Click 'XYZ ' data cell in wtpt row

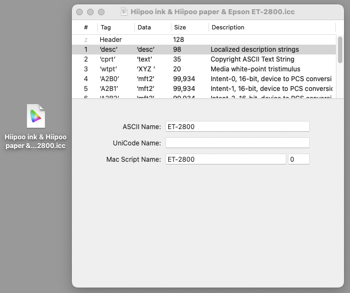(146, 69)
